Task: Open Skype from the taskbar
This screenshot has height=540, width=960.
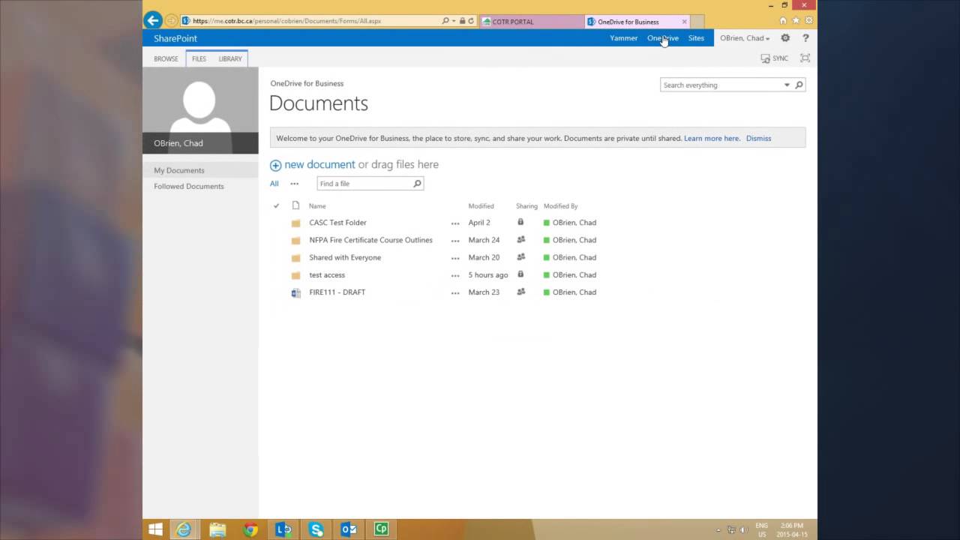Action: (x=316, y=529)
